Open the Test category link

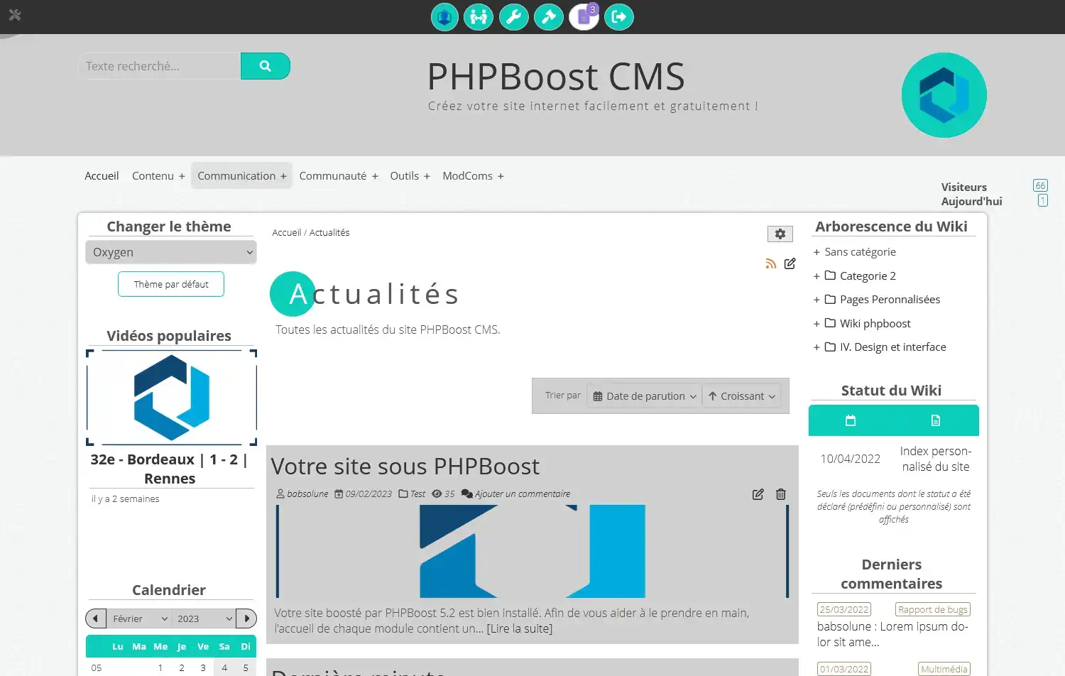417,494
